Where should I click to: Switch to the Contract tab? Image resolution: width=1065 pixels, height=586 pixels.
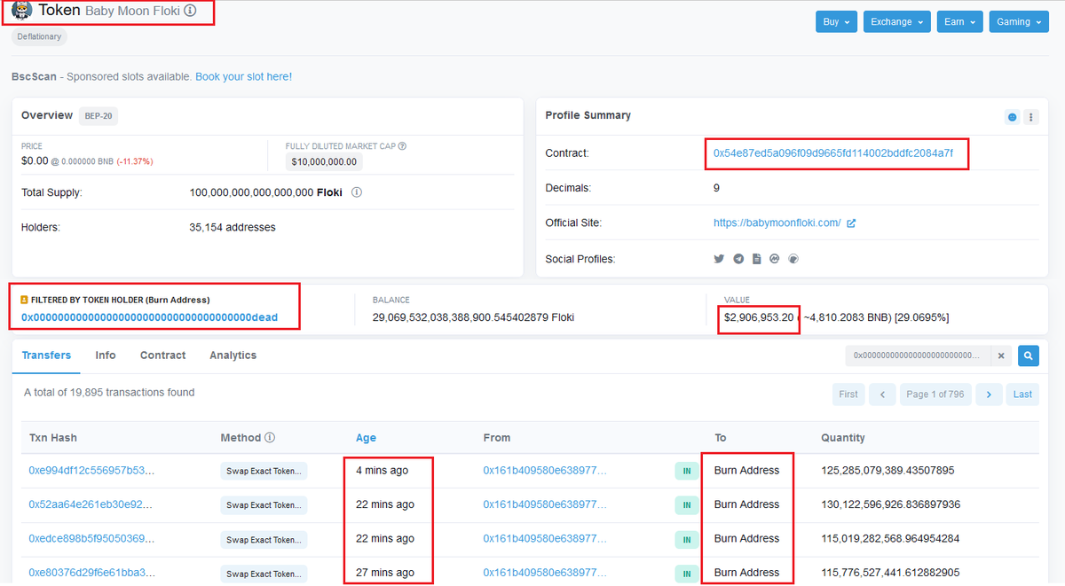tap(162, 356)
